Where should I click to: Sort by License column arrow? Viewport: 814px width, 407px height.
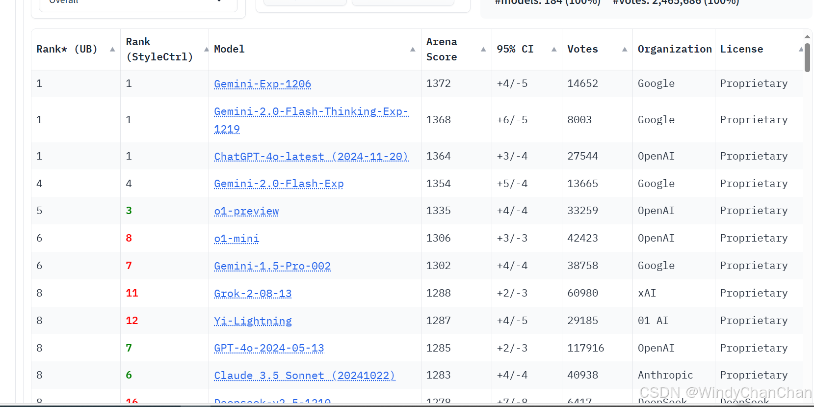[x=801, y=50]
